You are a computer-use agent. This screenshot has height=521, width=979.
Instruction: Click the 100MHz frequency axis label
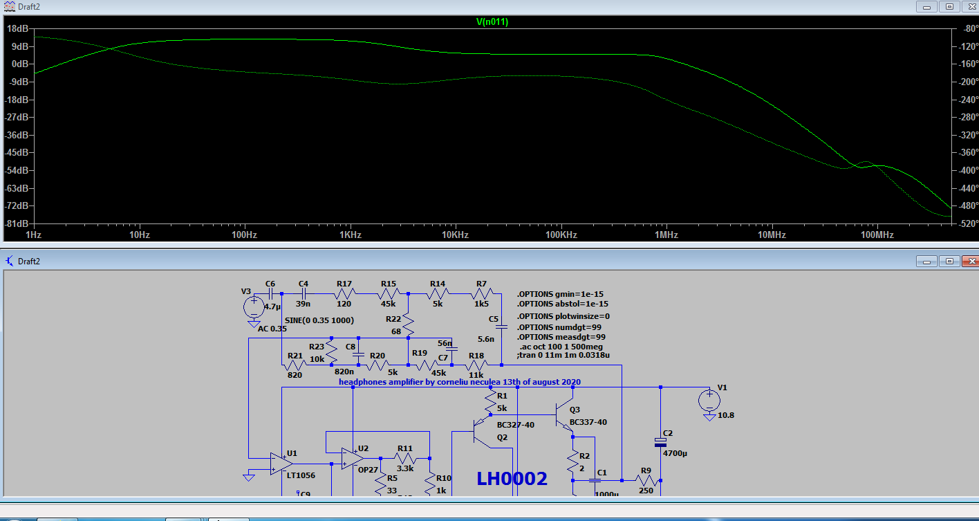[877, 235]
